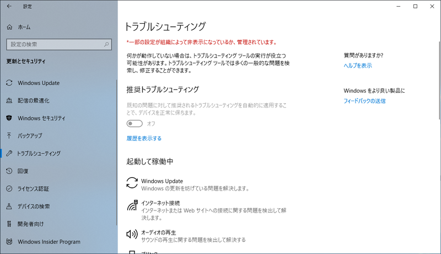Click the 開発者向け tools icon
Image resolution: width=441 pixels, height=254 pixels.
point(9,224)
